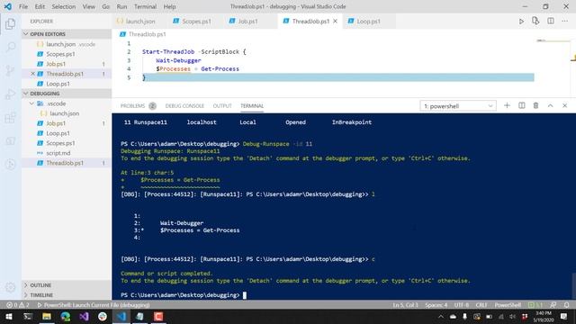Viewport: 576px width, 324px height.
Task: Open Scopes.ps1 in DEBUGGING folder tree
Action: (x=60, y=143)
